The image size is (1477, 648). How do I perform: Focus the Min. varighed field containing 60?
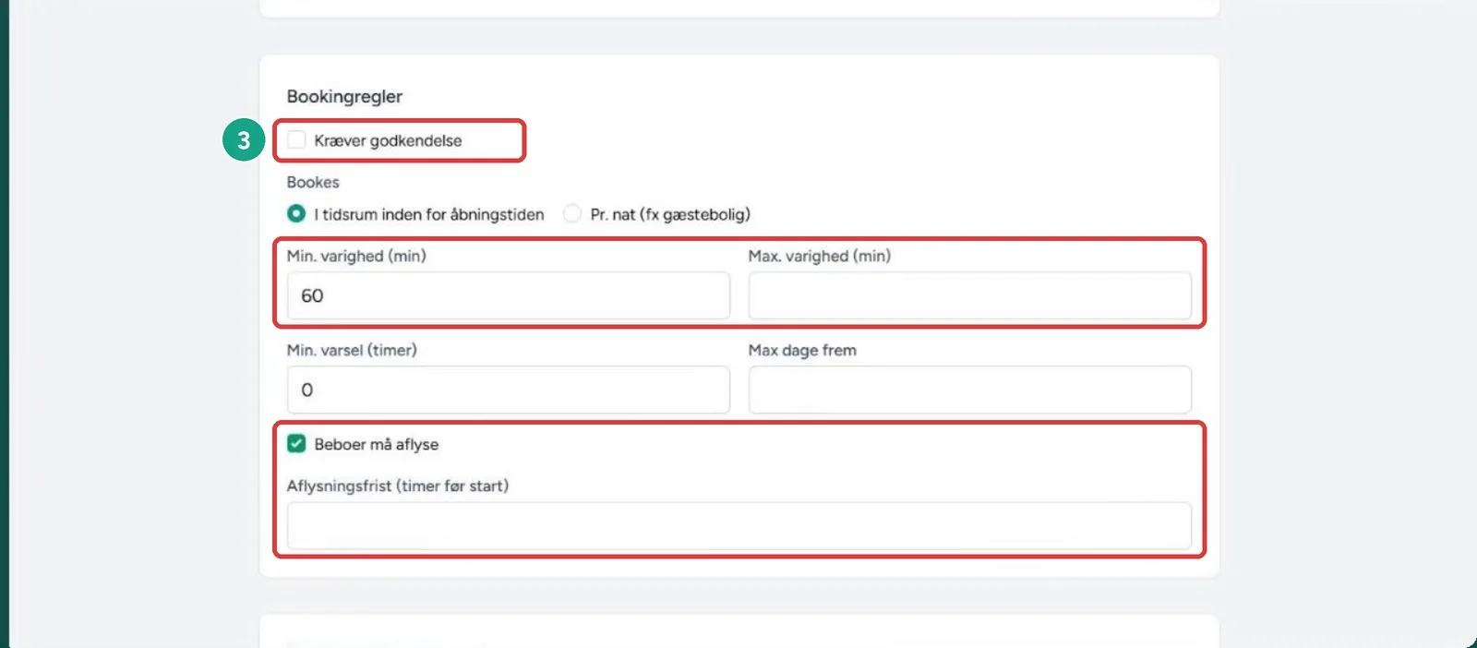(x=509, y=295)
